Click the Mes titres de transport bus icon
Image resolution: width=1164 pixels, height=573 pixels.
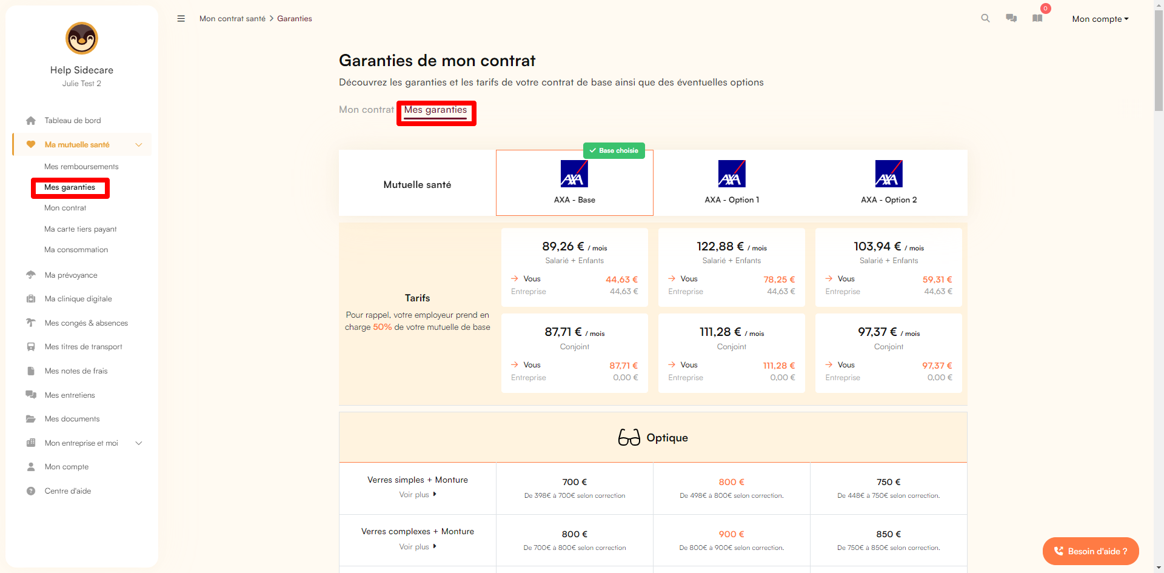tap(31, 347)
